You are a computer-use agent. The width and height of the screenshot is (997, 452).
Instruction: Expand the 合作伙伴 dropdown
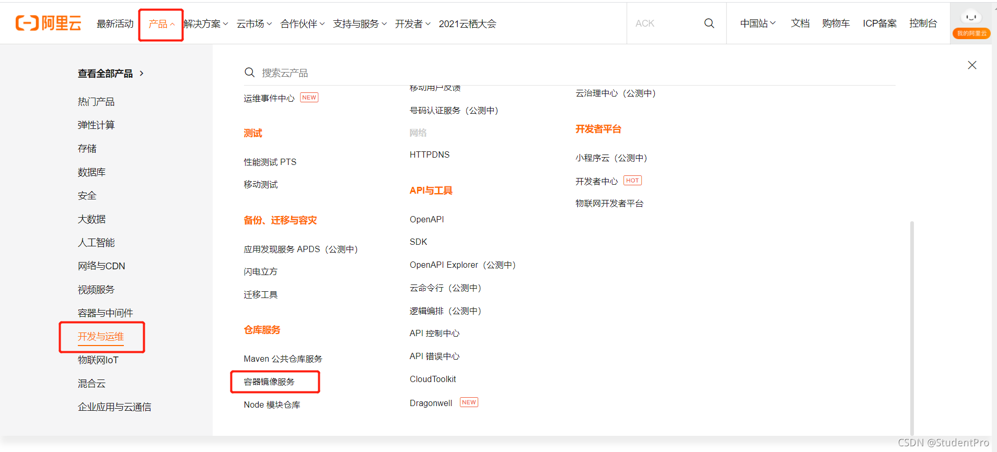click(x=303, y=24)
